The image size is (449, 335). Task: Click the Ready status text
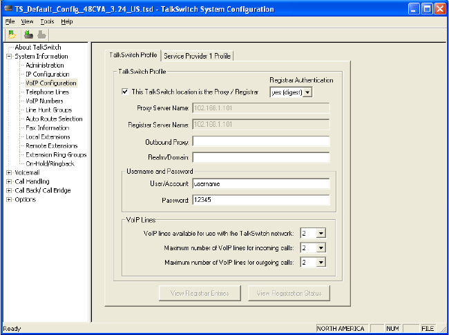[12, 329]
